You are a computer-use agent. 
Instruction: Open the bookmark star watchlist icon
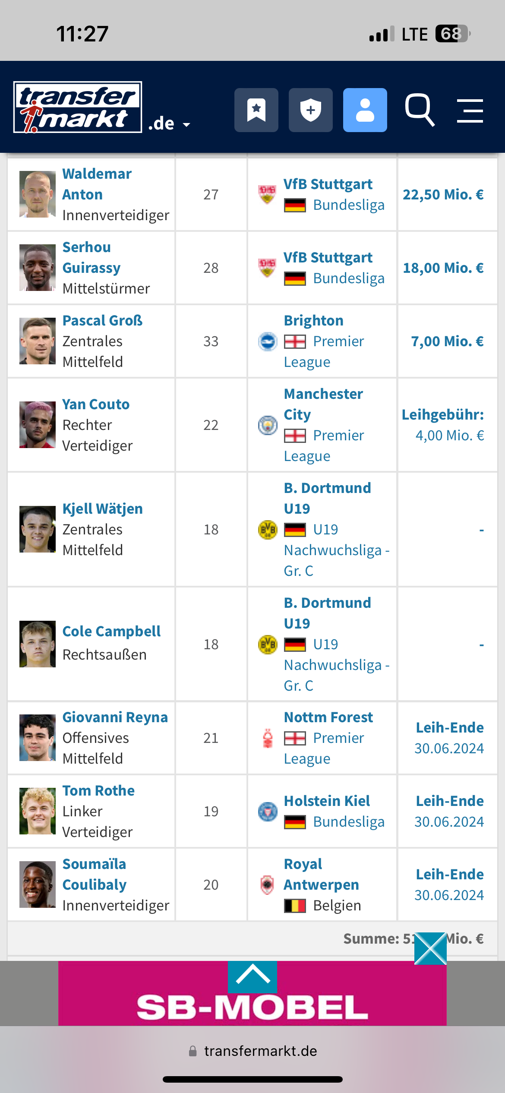coord(256,110)
